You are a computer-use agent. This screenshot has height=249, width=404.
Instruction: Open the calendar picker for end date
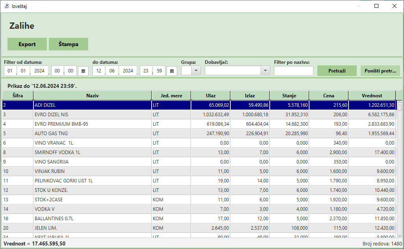pos(172,71)
